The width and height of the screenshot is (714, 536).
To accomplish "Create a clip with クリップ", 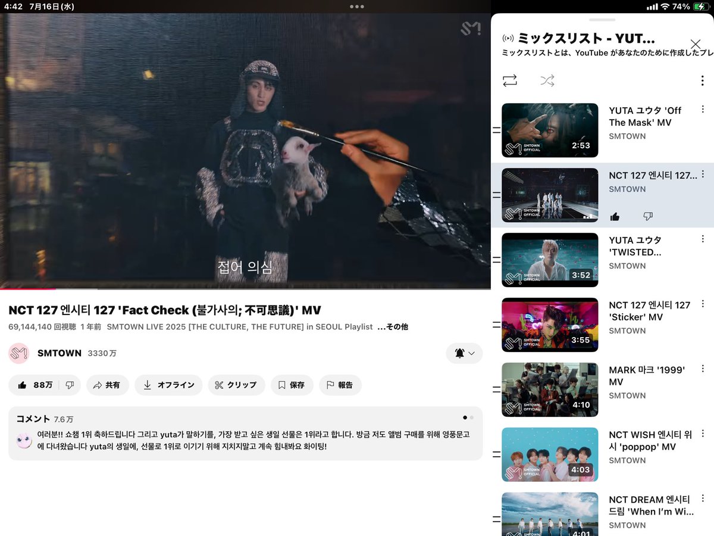I will (x=236, y=385).
